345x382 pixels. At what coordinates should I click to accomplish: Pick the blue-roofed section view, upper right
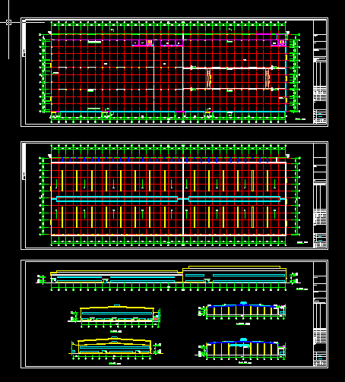[x=242, y=311]
